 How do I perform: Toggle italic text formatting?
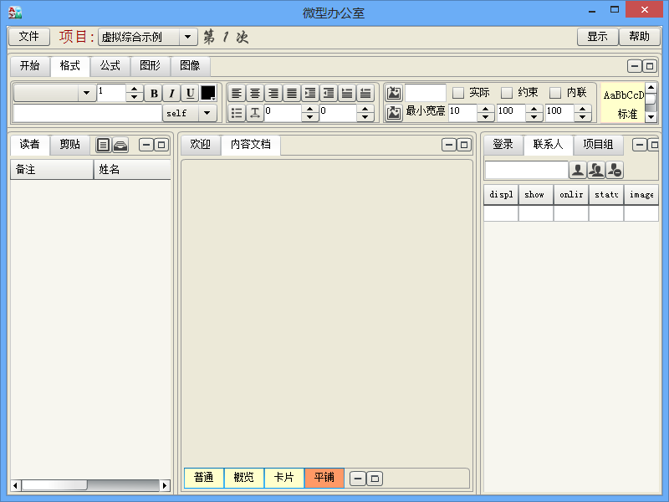(171, 94)
